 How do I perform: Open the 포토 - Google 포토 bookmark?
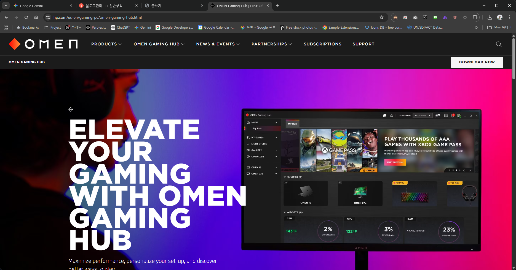tap(258, 28)
